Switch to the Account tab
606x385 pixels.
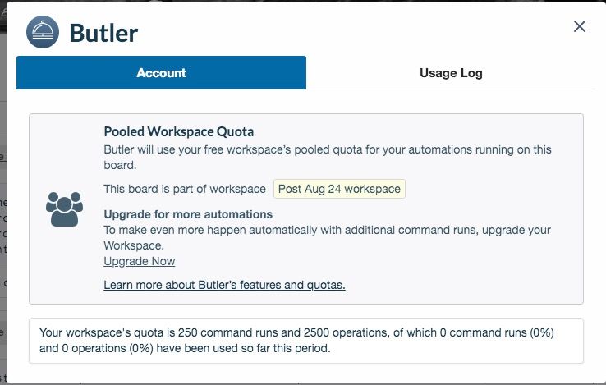(161, 73)
